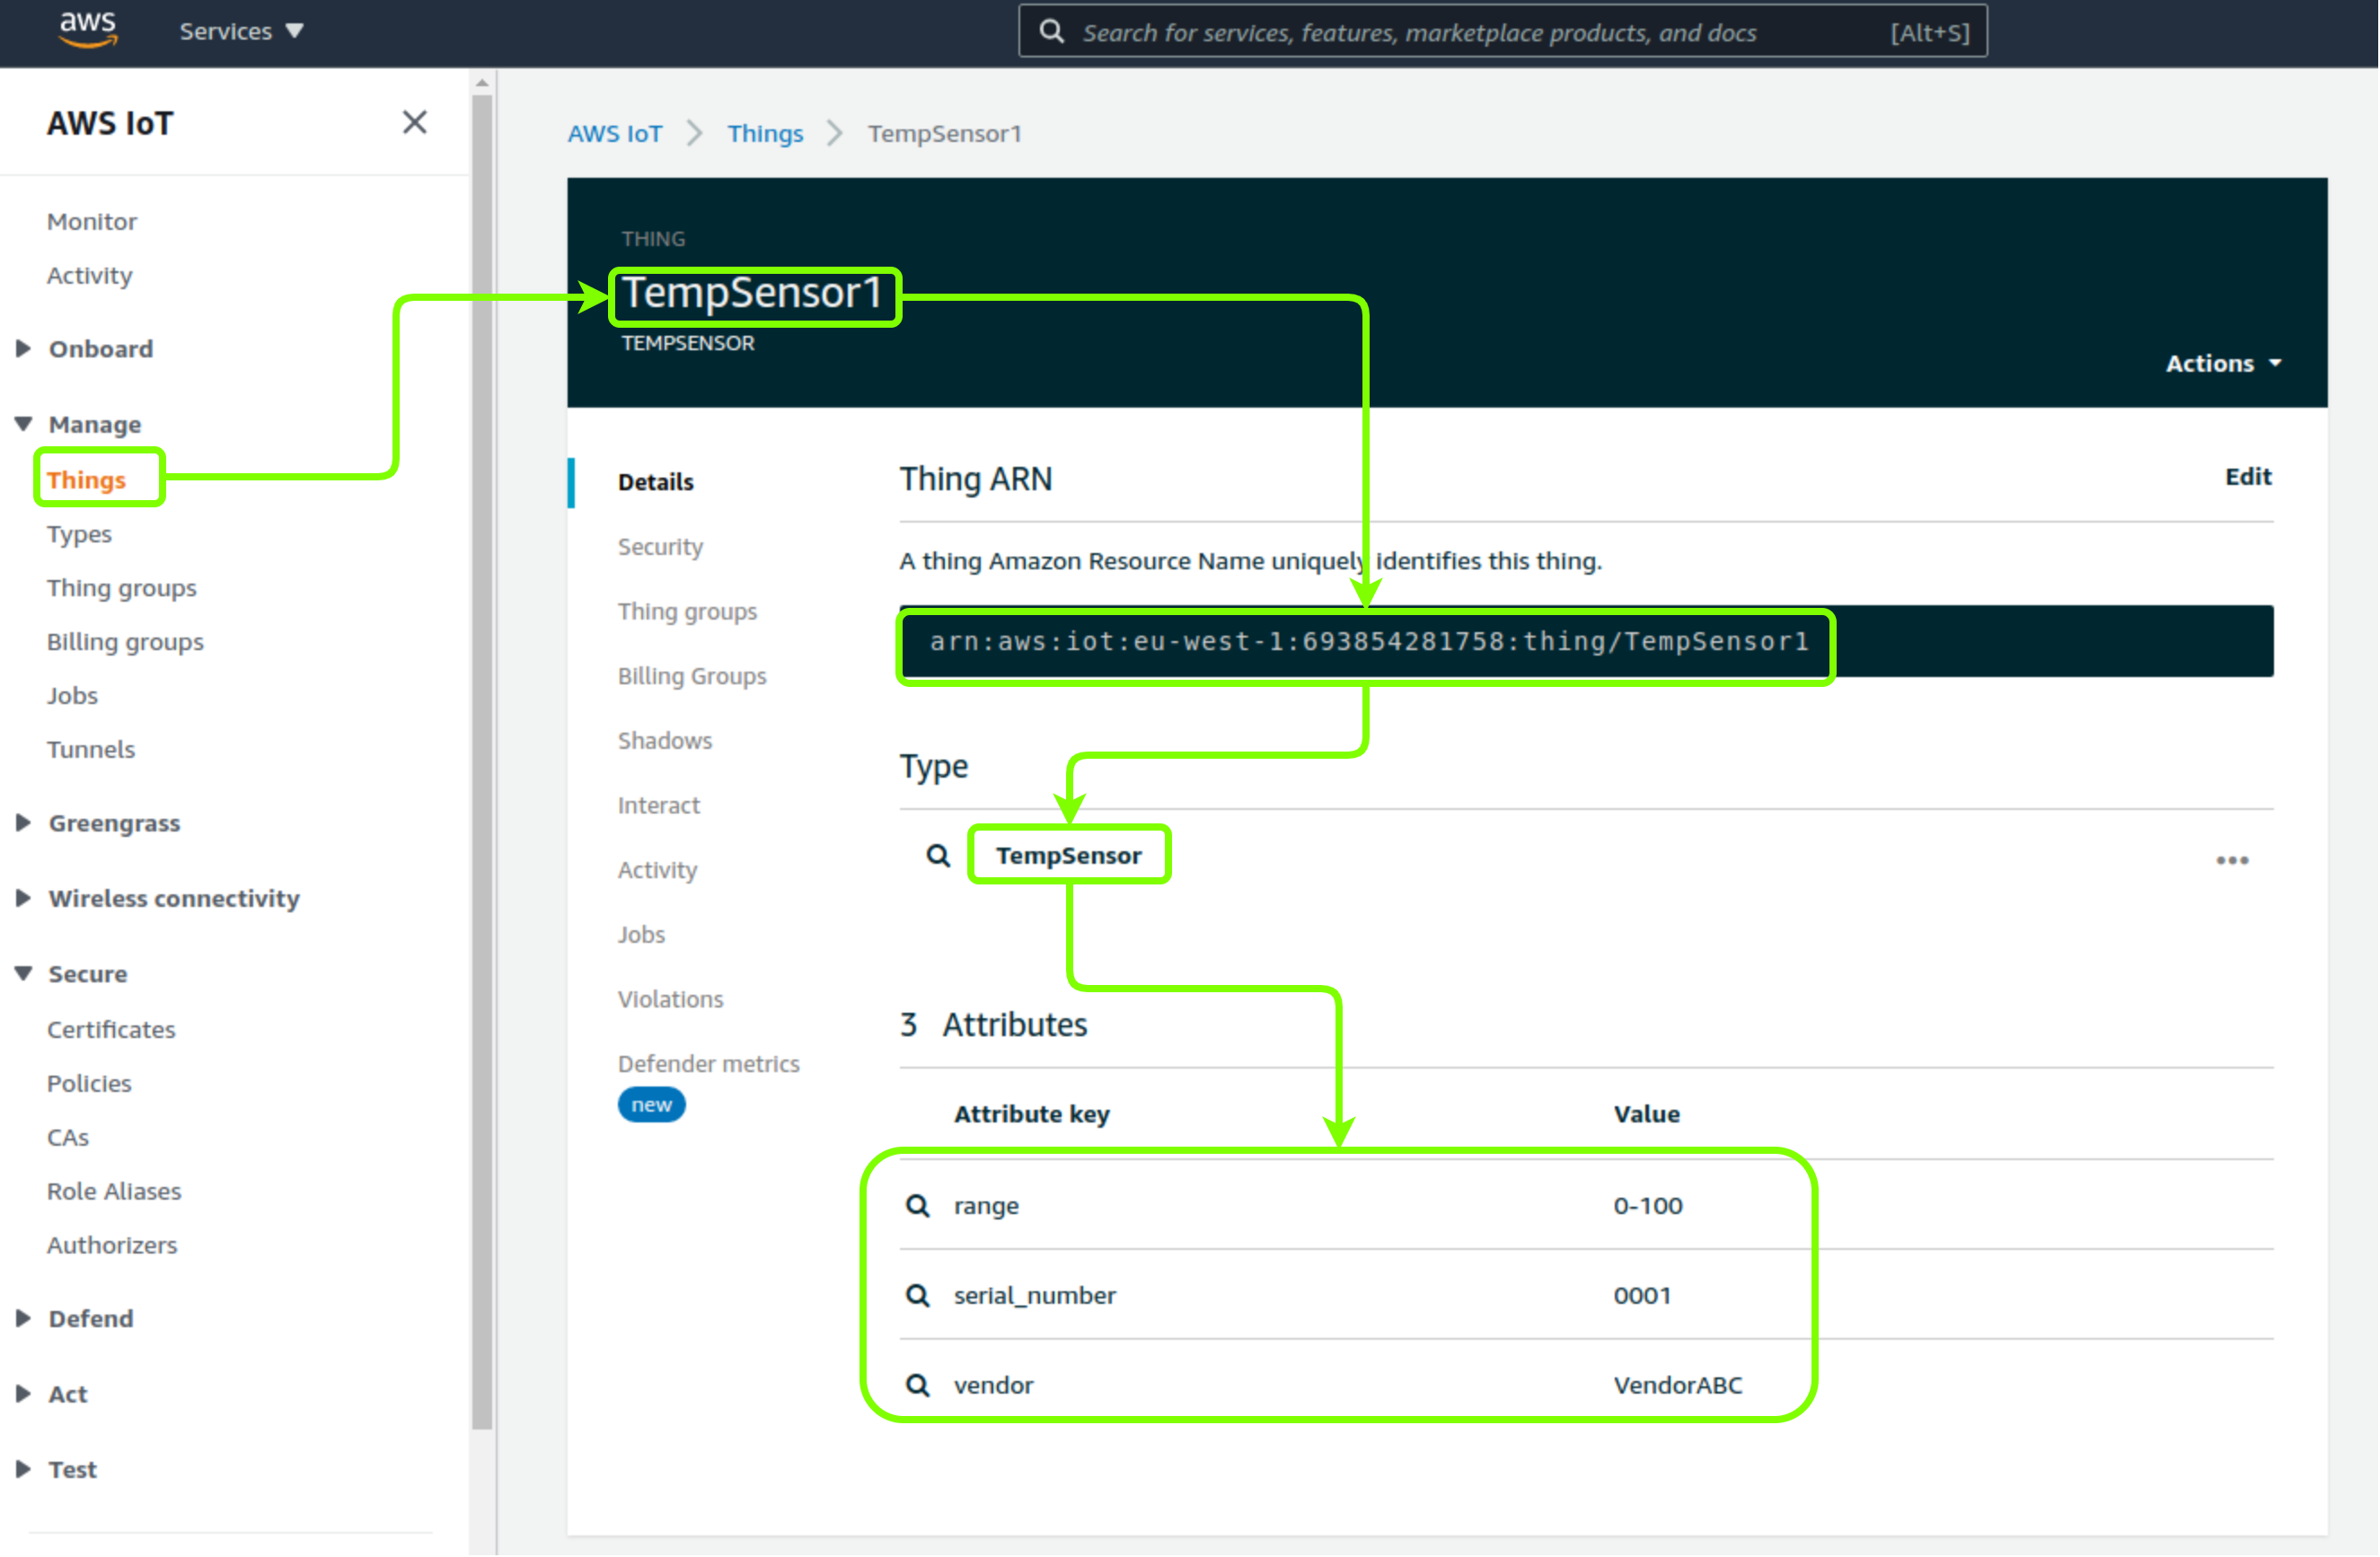Click the search services input field
Image resolution: width=2380 pixels, height=1557 pixels.
pyautogui.click(x=1502, y=31)
